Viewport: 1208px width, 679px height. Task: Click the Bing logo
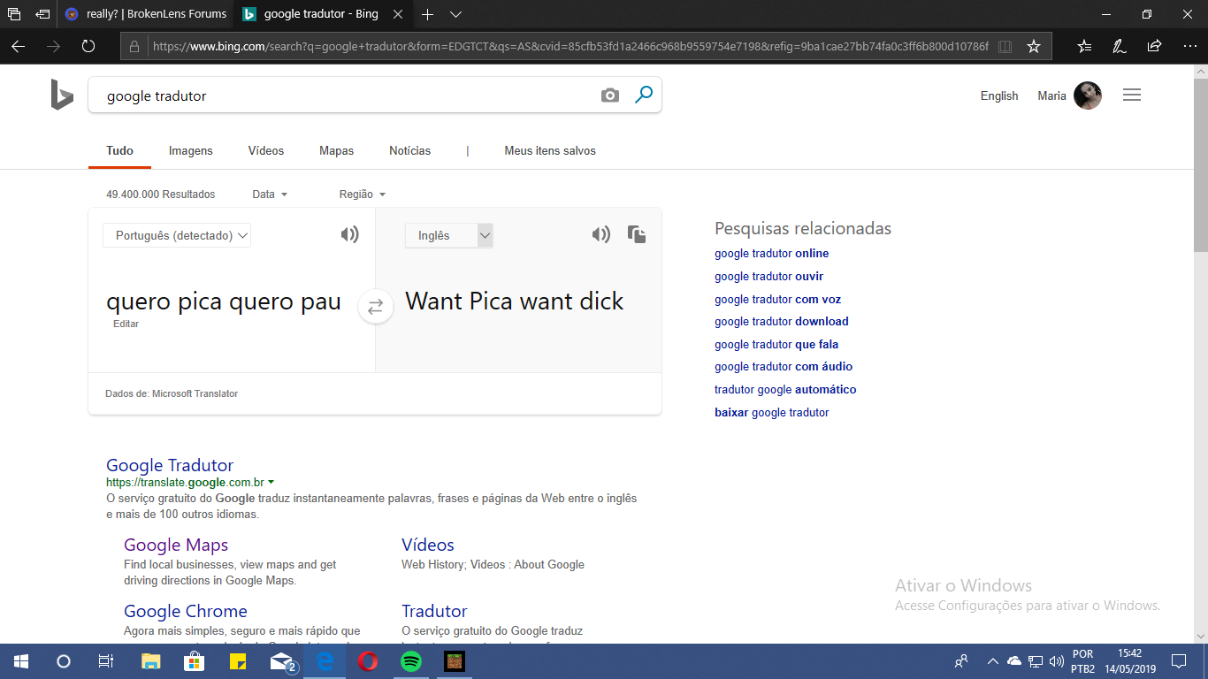point(62,95)
